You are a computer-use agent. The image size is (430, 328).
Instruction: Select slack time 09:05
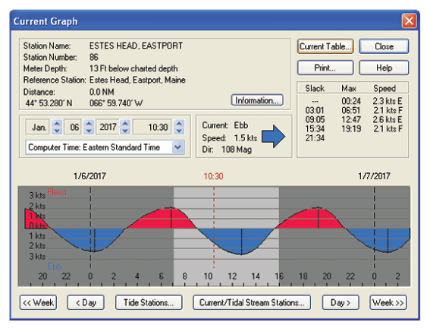tap(315, 120)
